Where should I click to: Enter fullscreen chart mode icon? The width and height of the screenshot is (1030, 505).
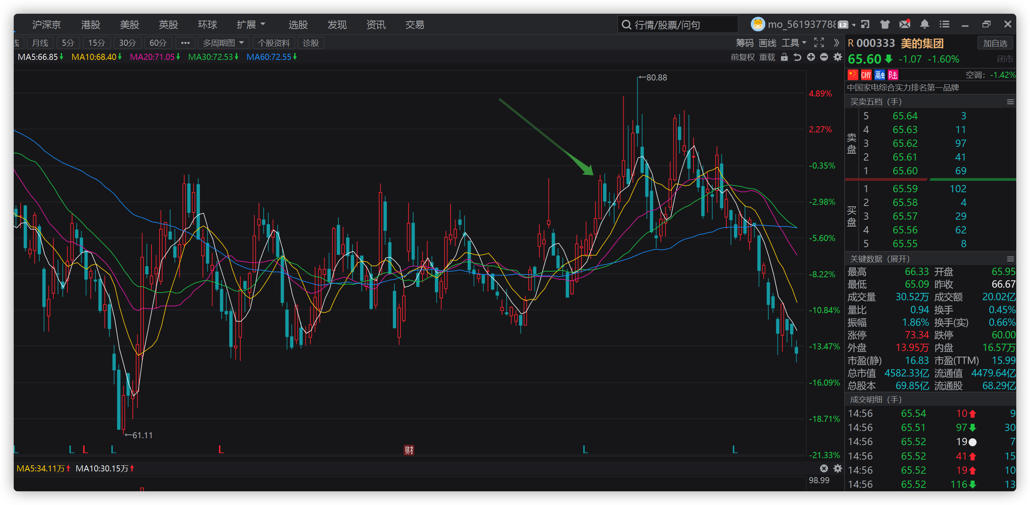819,43
